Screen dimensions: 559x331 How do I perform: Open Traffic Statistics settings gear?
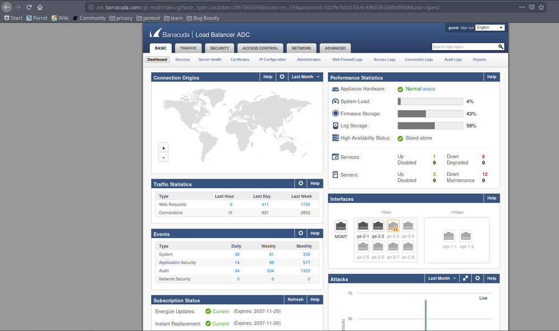300,183
